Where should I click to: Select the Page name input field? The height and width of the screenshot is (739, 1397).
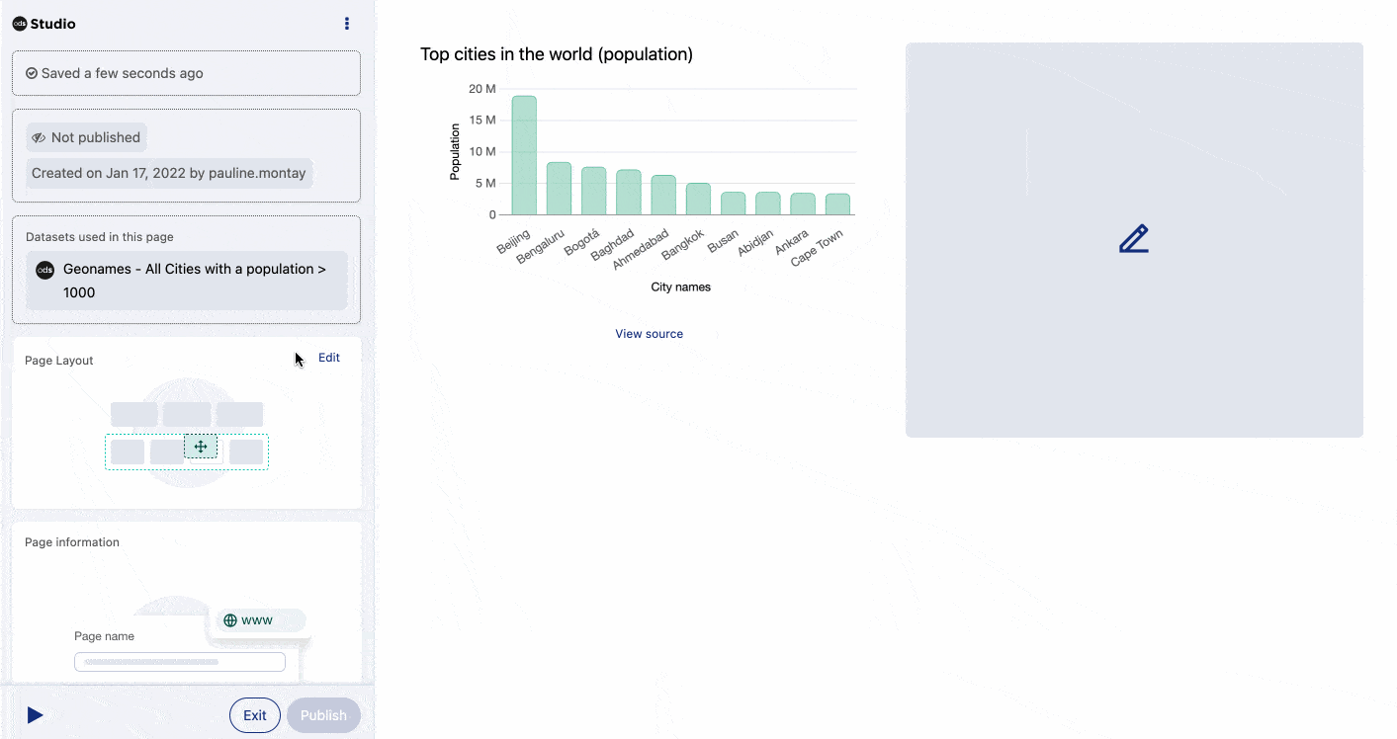coord(179,661)
